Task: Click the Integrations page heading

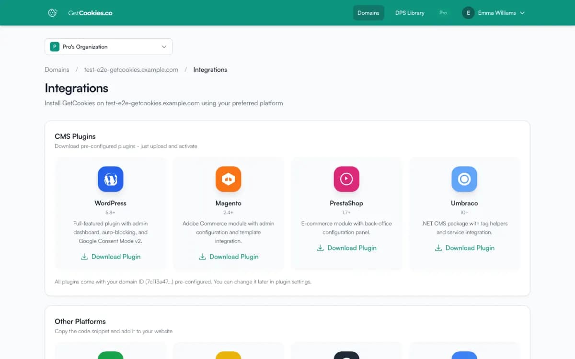Action: 77,88
